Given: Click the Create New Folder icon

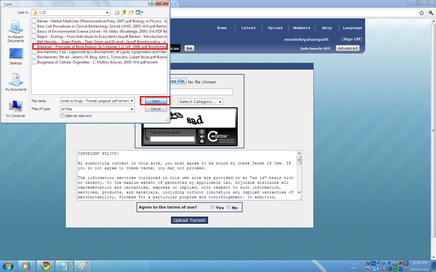Looking at the screenshot, I should 131,12.
